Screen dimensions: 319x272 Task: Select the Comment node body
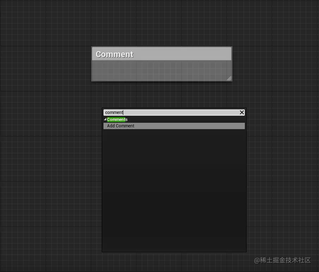[x=161, y=69]
